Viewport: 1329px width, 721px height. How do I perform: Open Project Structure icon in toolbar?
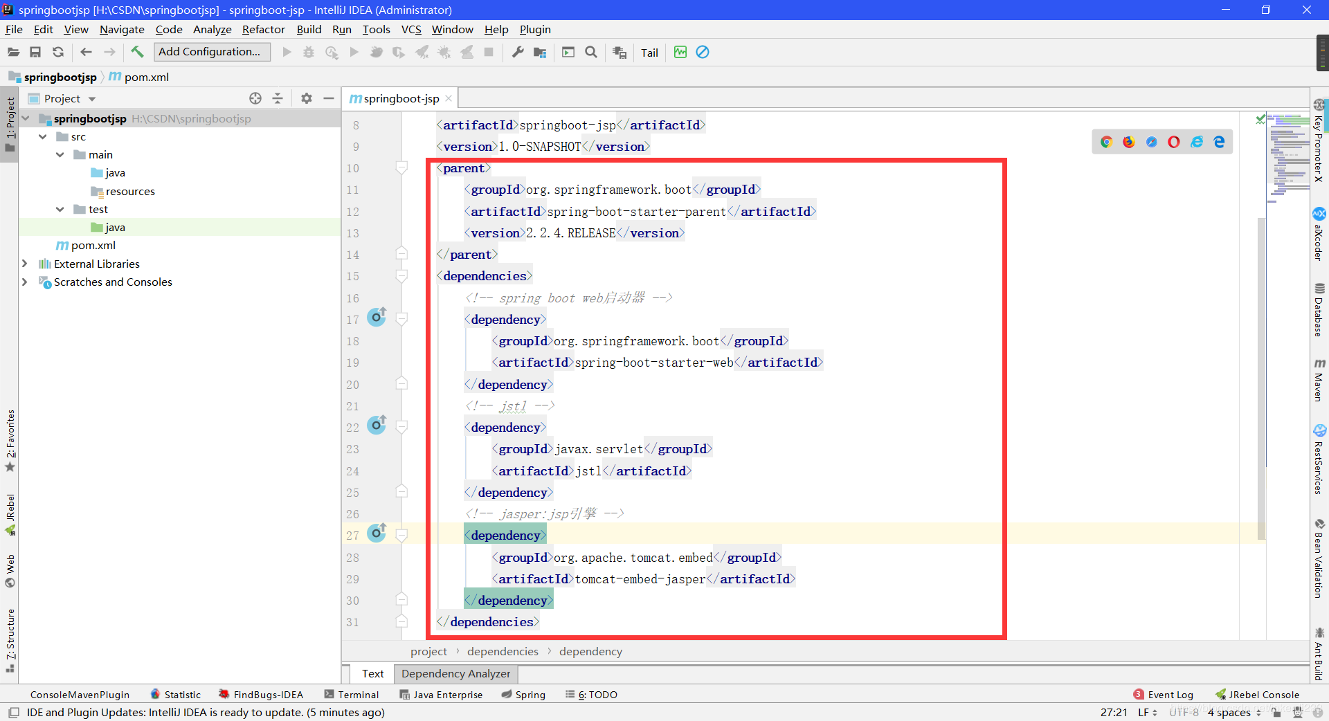(x=540, y=52)
